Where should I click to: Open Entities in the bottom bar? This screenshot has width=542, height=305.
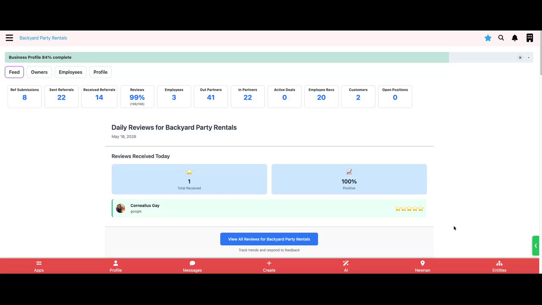point(499,266)
